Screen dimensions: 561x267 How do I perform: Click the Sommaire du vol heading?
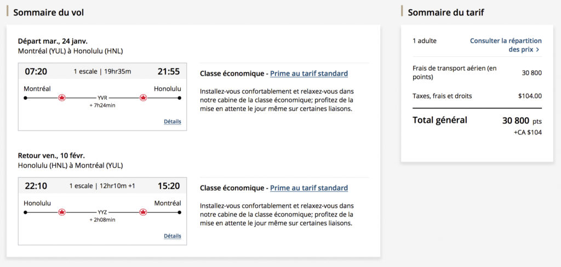point(49,12)
